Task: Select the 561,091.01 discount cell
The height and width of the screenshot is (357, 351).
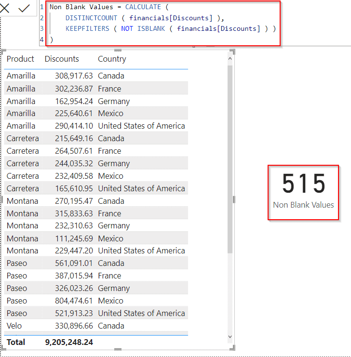Action: point(74,263)
